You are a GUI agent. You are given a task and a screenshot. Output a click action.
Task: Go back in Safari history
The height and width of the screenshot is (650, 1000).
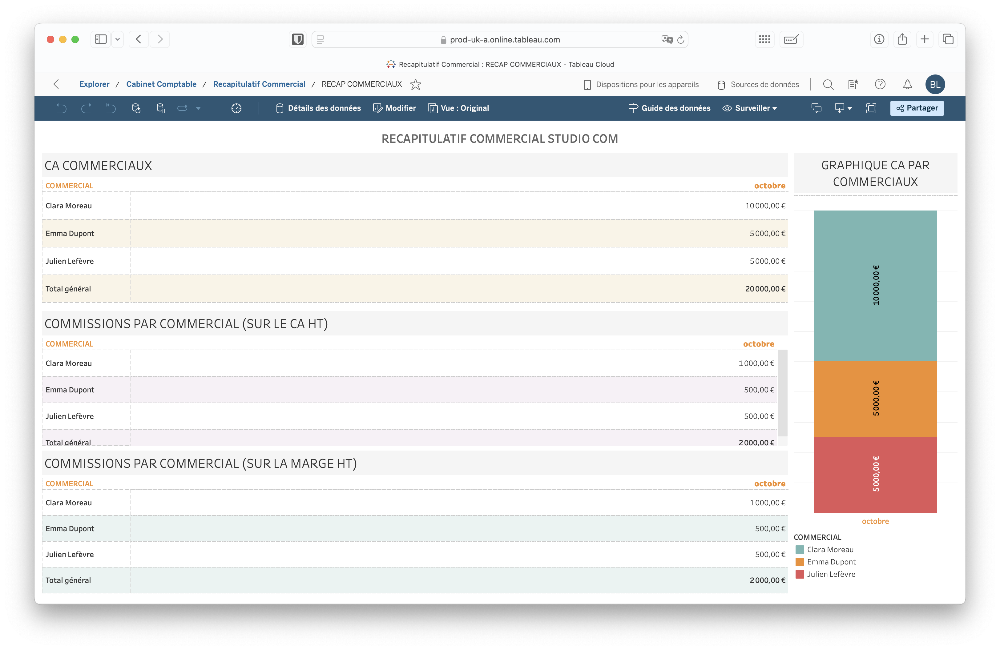point(138,39)
